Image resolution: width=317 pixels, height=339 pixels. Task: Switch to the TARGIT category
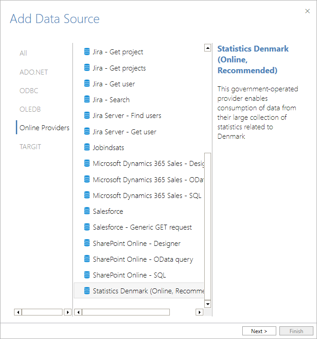click(30, 147)
